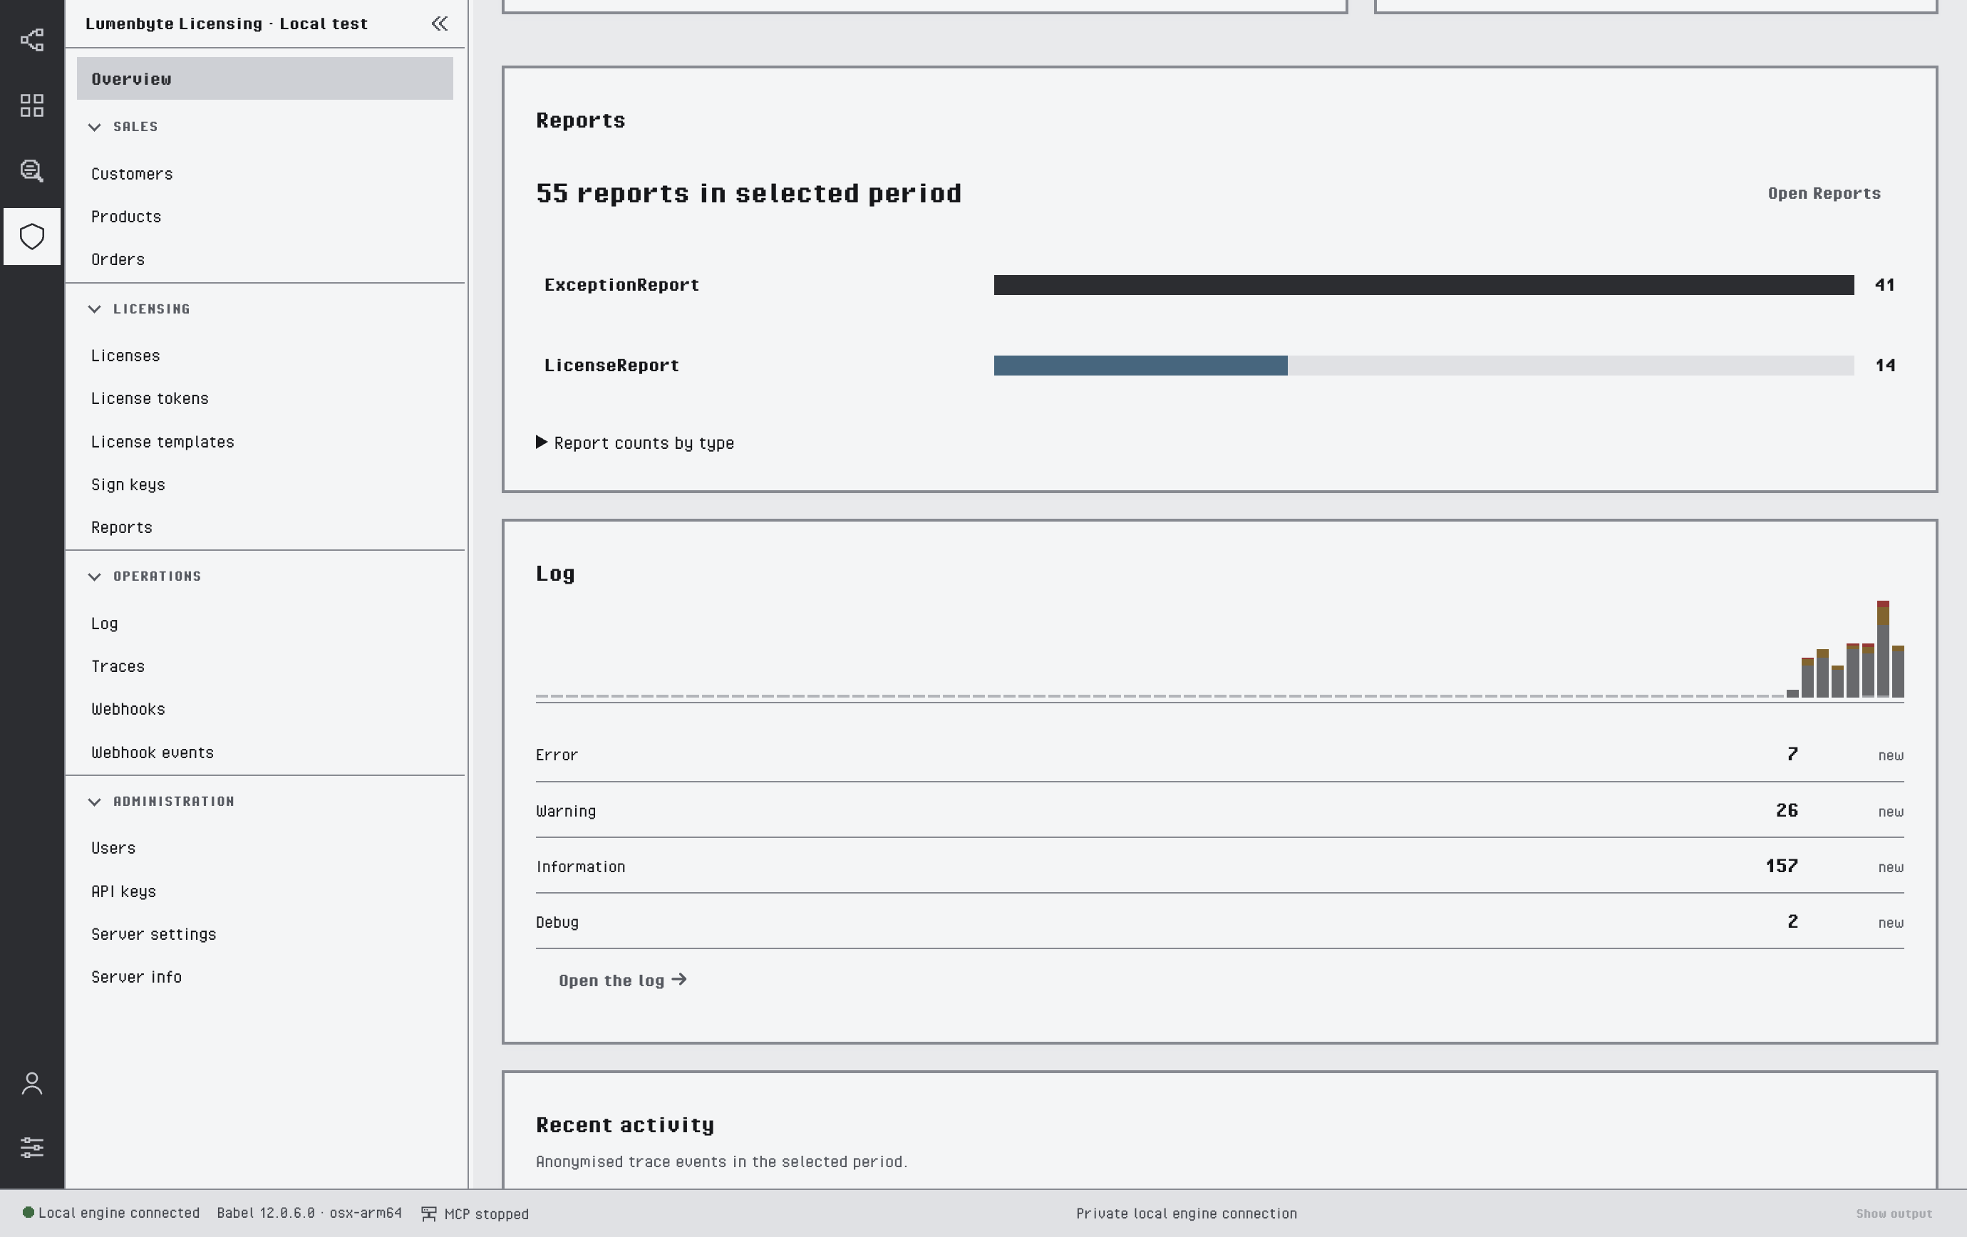Open Webhook events page

[153, 752]
